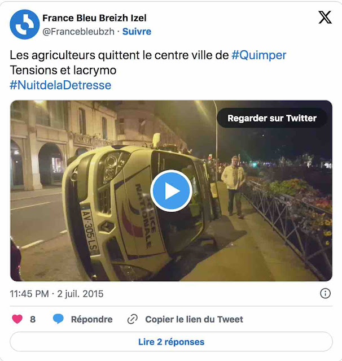The width and height of the screenshot is (342, 361).
Task: Click the @Francebleubzh handle
Action: pyautogui.click(x=78, y=32)
